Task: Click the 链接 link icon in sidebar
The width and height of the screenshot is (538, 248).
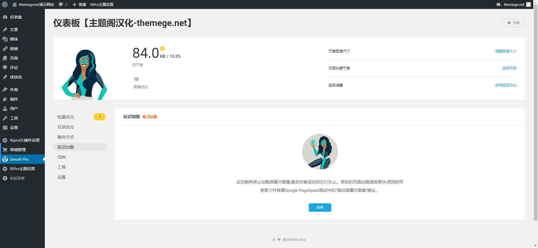Action: tap(5, 49)
